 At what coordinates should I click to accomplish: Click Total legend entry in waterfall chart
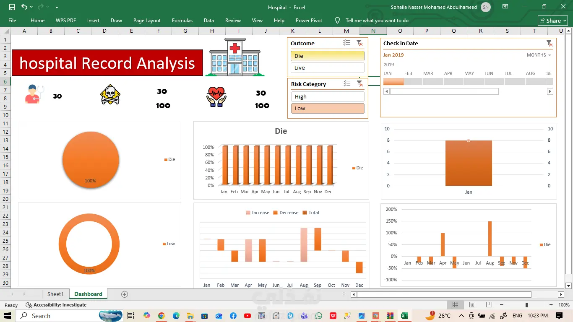click(311, 213)
